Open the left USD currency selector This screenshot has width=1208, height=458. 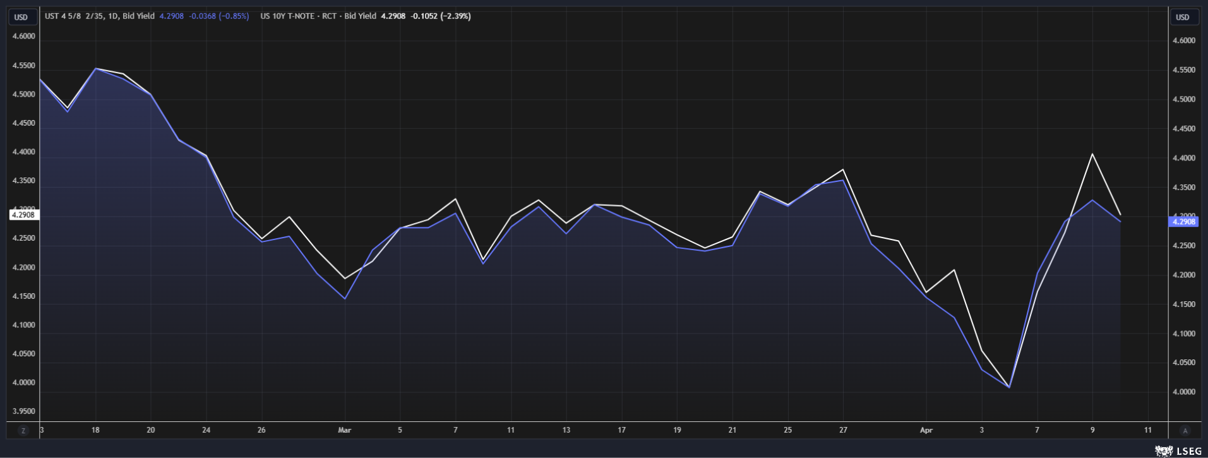[21, 17]
